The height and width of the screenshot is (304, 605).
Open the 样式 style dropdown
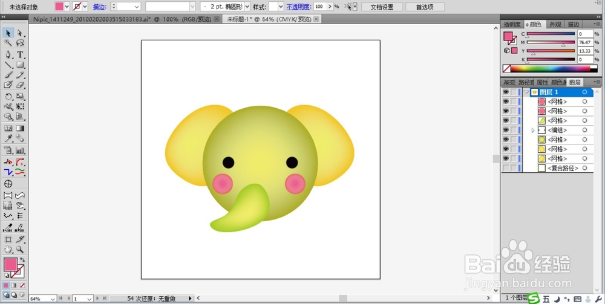pyautogui.click(x=281, y=7)
